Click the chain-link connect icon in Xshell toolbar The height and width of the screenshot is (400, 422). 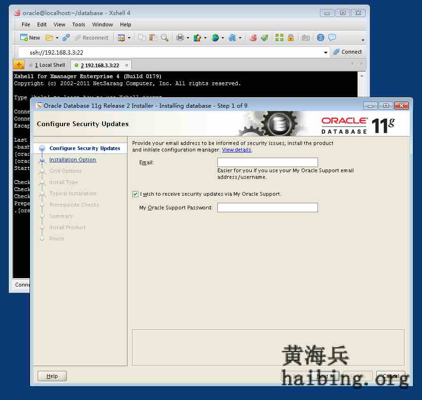click(66, 38)
